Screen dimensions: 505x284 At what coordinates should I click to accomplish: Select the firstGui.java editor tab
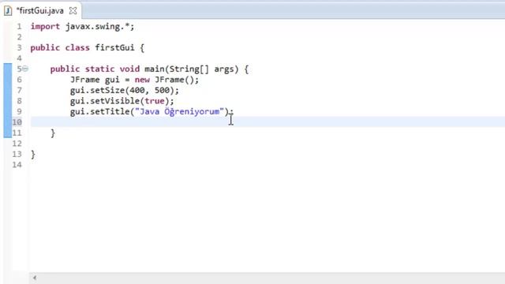40,10
